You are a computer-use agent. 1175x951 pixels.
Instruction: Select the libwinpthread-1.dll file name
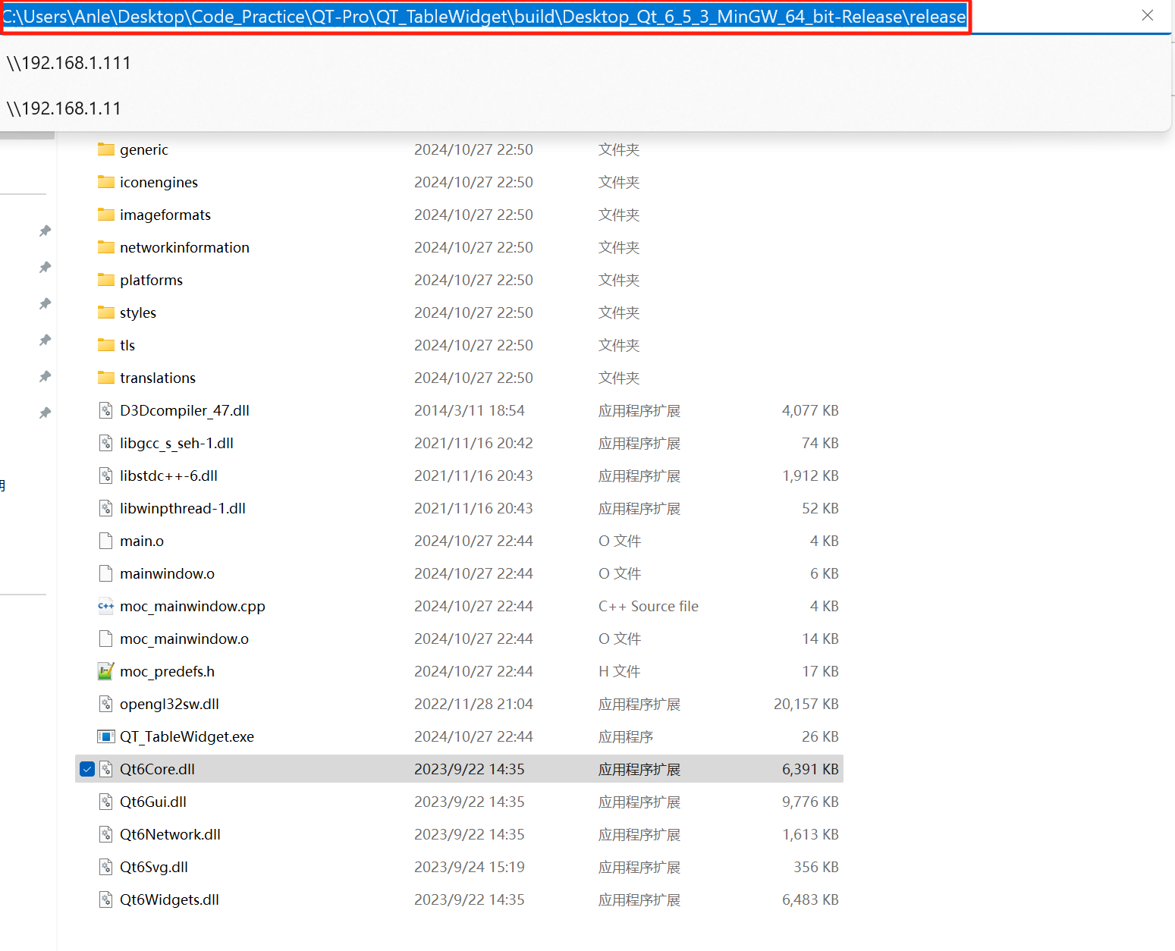[x=183, y=508]
